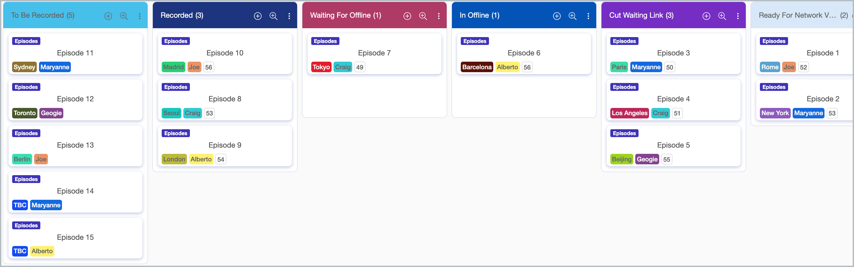The height and width of the screenshot is (267, 854).
Task: Open To Be Recorded column options menu
Action: pyautogui.click(x=140, y=16)
